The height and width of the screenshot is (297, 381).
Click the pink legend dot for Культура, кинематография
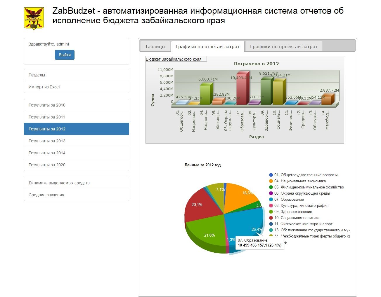[x=271, y=206]
